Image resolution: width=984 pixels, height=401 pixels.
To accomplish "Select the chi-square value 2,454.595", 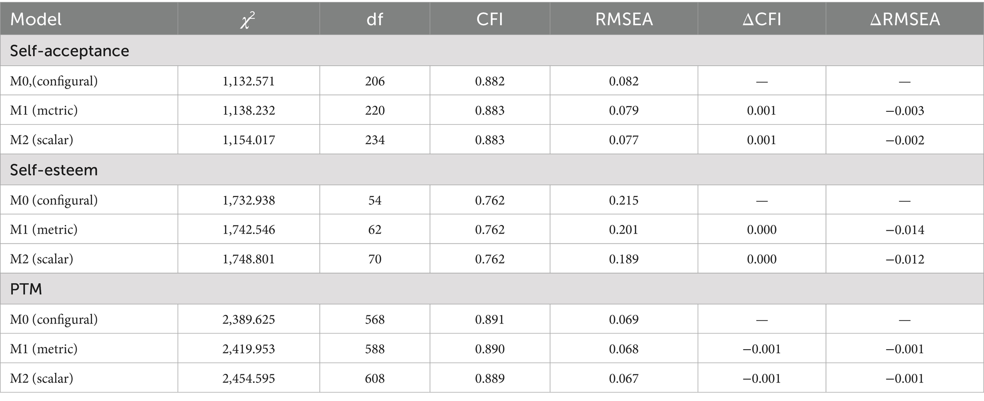I will [x=248, y=378].
